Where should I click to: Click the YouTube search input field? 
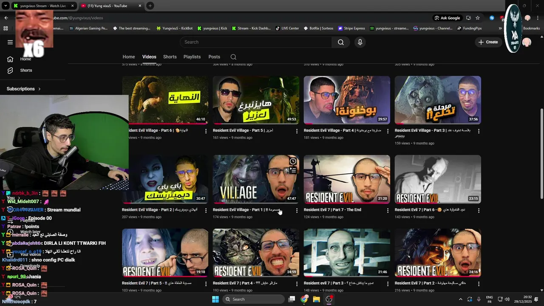tap(256, 42)
